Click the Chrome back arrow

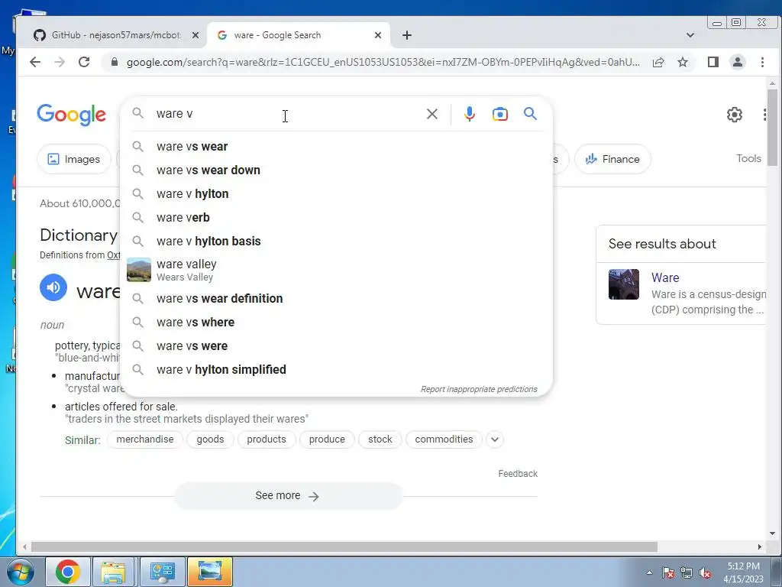coord(35,62)
